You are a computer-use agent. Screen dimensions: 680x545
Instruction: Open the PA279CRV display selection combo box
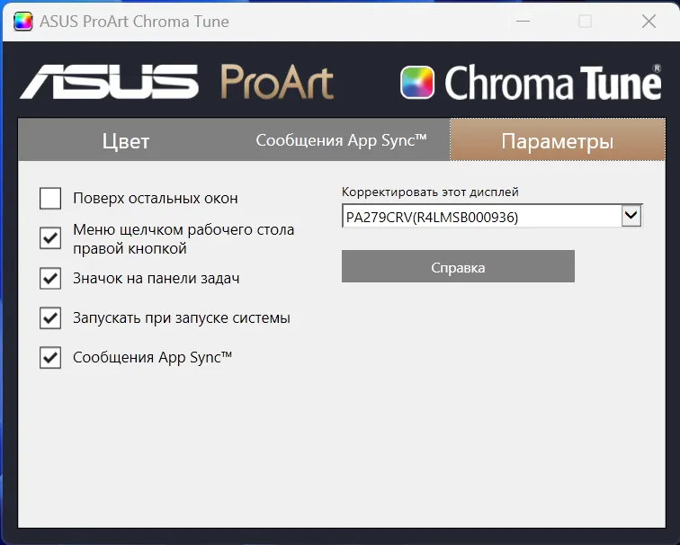[481, 217]
